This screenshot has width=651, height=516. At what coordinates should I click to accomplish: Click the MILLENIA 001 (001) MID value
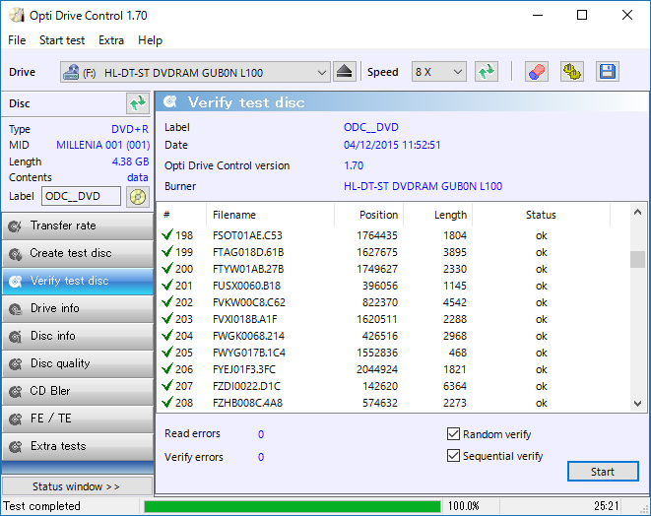tap(103, 145)
